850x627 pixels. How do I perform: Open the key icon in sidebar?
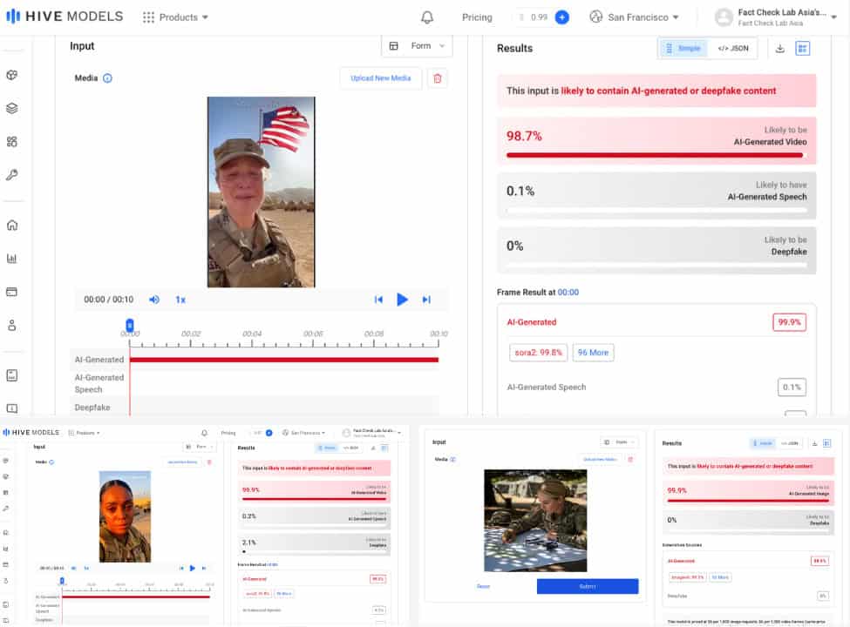(12, 175)
